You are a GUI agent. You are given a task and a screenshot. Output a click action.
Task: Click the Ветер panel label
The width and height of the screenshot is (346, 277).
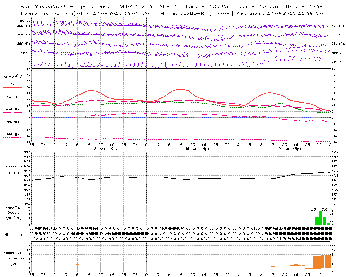coord(25,21)
